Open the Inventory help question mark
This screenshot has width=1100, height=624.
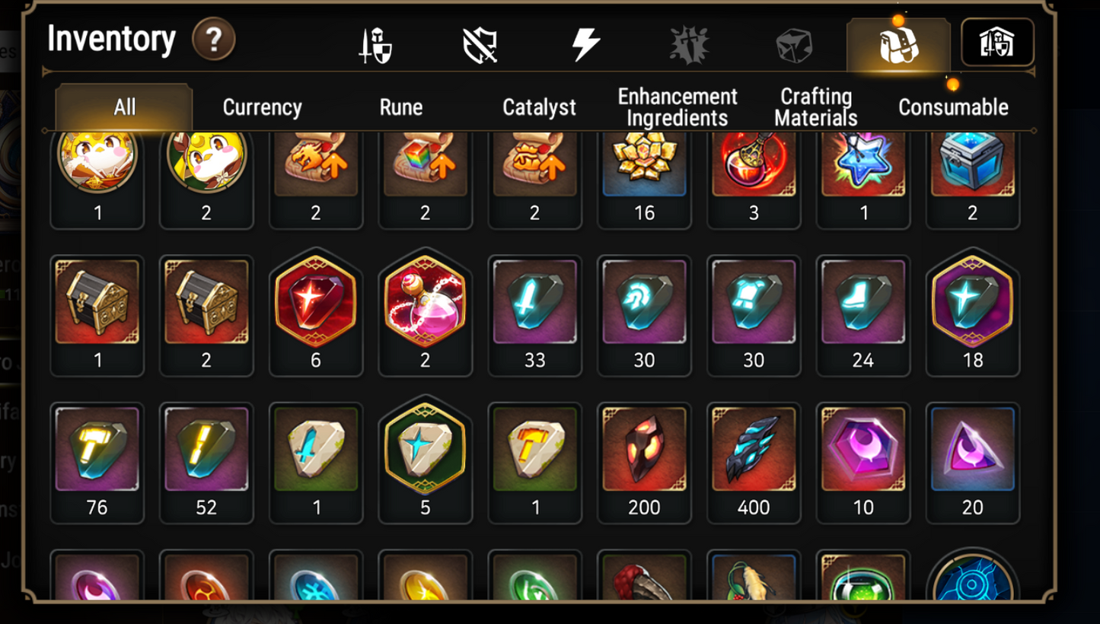pyautogui.click(x=213, y=40)
